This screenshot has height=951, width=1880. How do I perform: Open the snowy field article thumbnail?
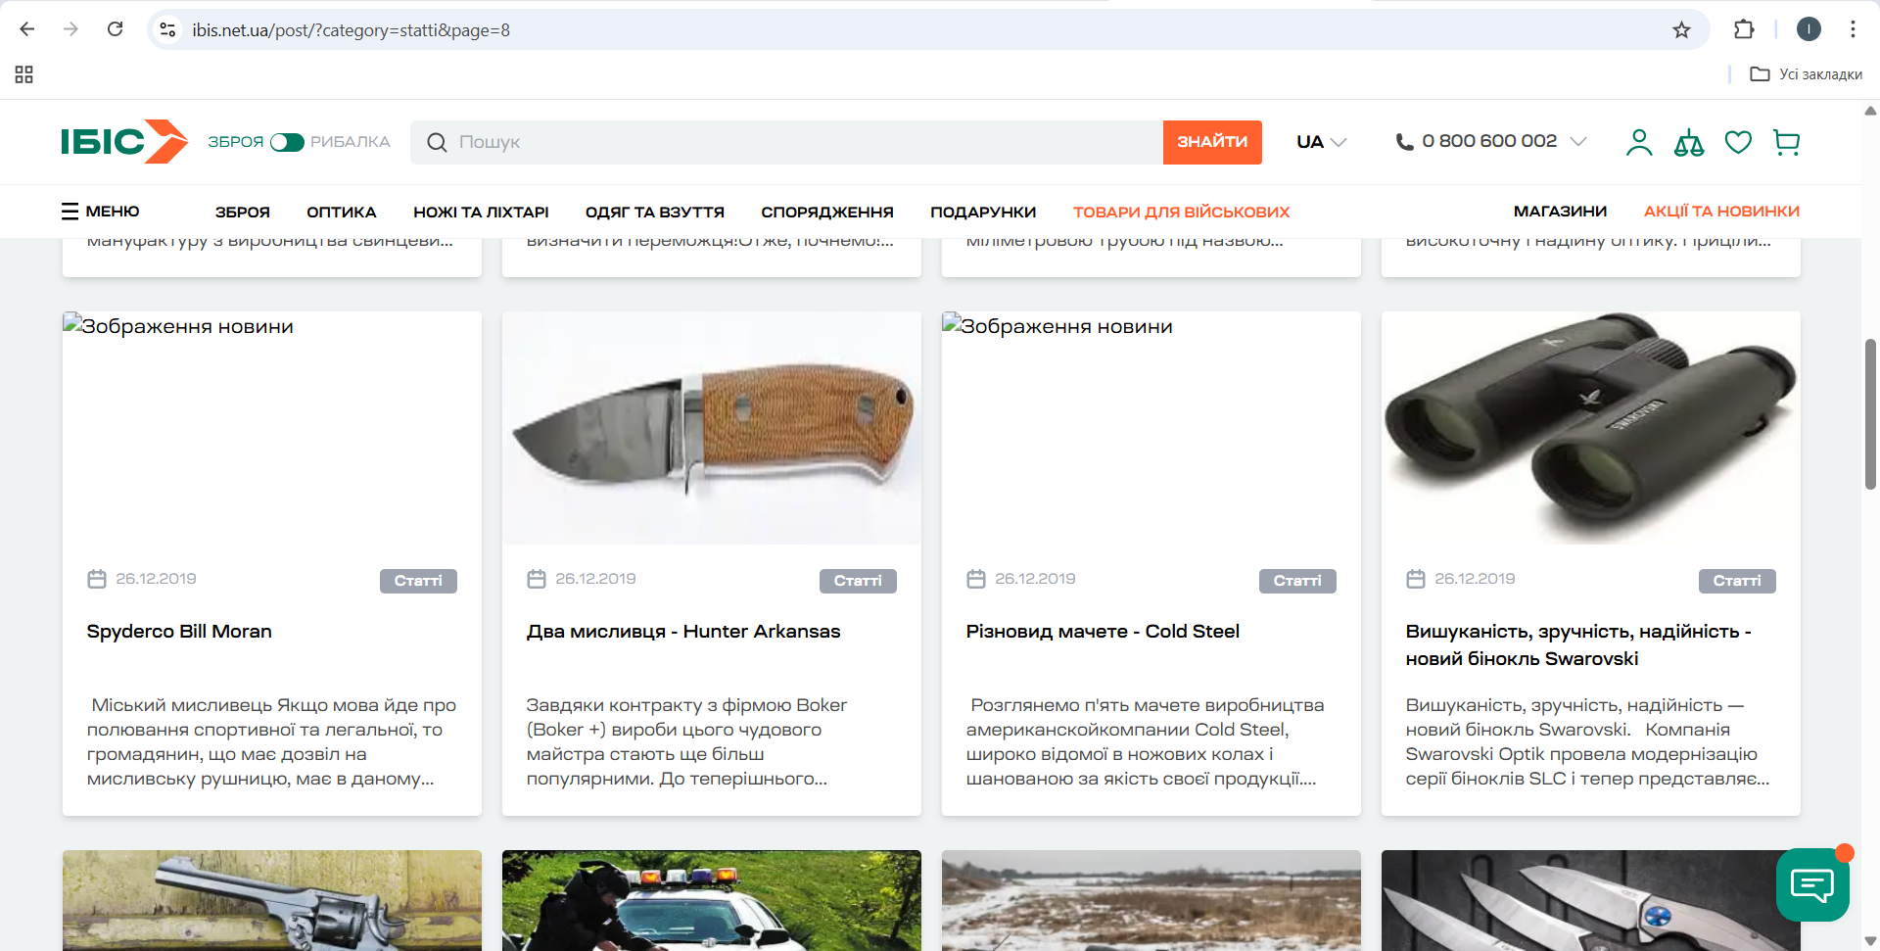pos(1151,900)
